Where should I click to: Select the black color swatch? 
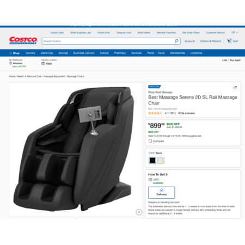tap(152, 161)
